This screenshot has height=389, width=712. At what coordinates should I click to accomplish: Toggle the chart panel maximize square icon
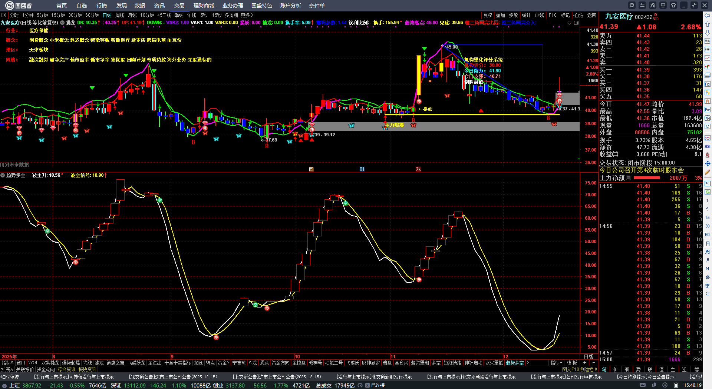pyautogui.click(x=576, y=23)
